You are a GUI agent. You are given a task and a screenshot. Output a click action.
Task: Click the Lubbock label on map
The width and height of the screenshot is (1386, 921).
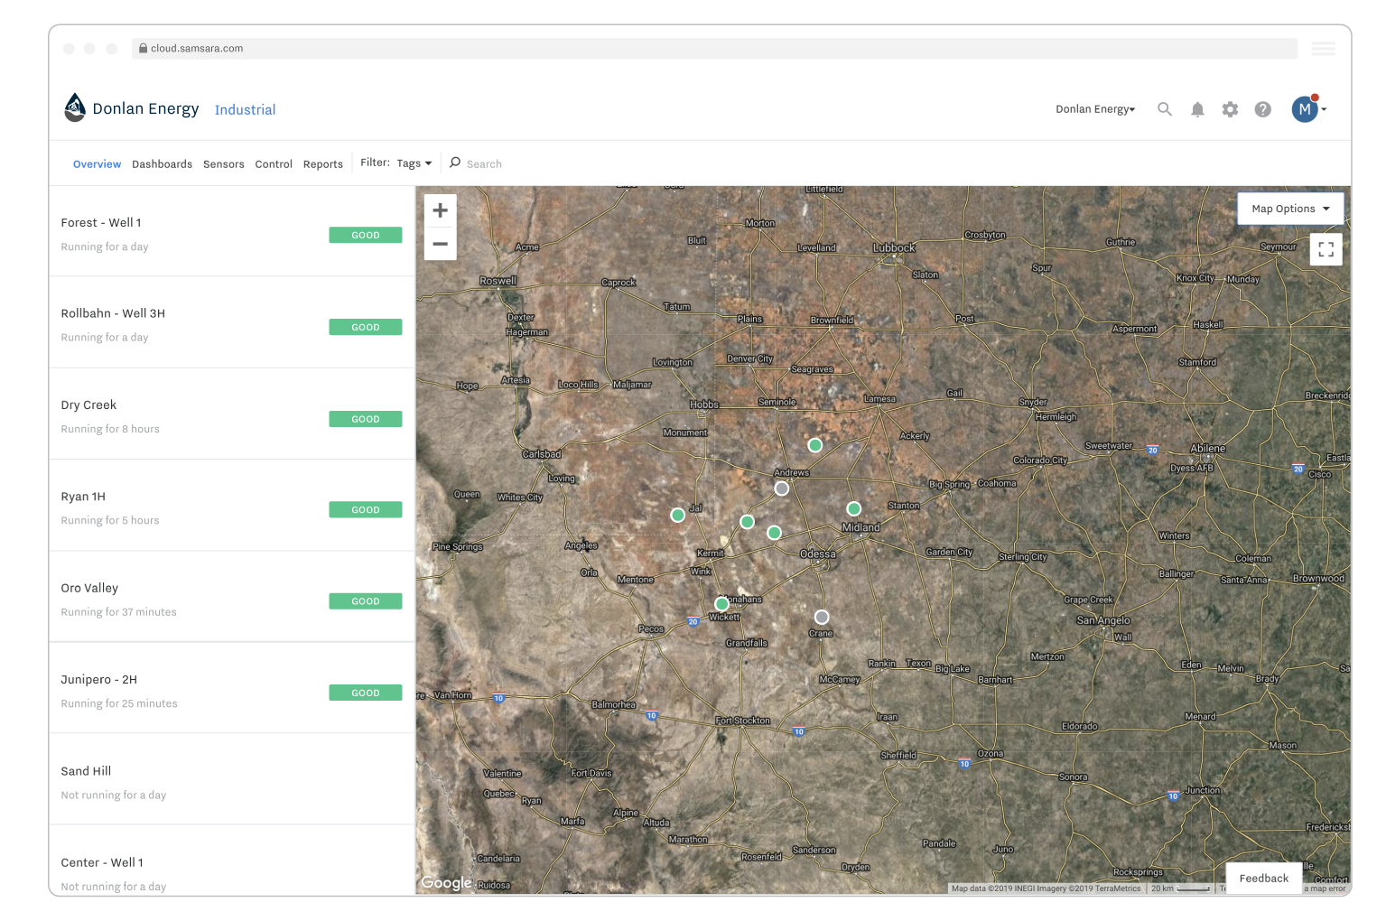click(x=894, y=248)
